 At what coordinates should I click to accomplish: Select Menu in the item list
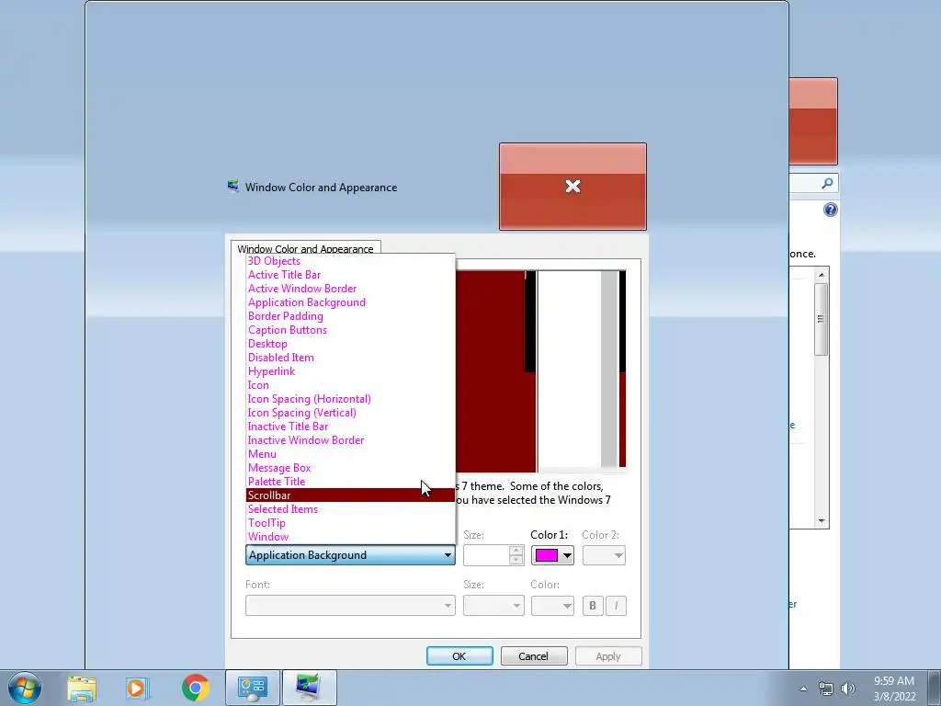click(350, 454)
